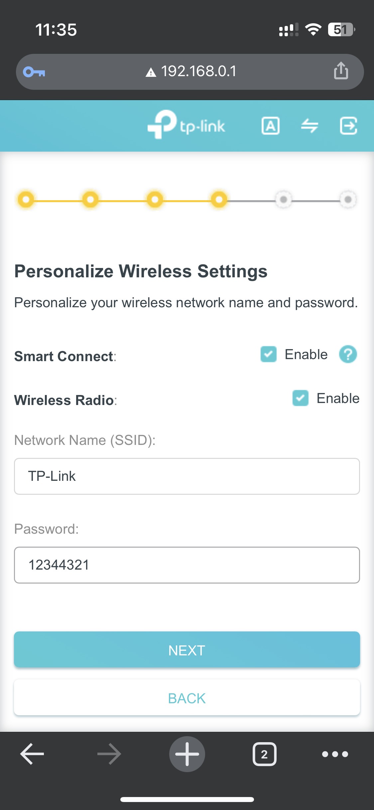Image resolution: width=374 pixels, height=810 pixels.
Task: Go back with the browser back arrow
Action: (x=32, y=754)
